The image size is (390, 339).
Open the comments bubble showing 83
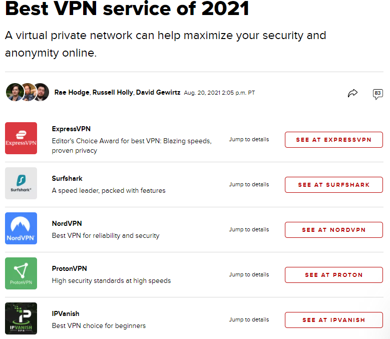[377, 93]
